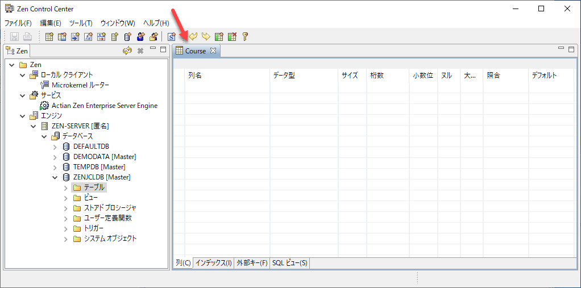Screen dimensions: 581x288
Task: Click the yellow redo arrow icon
Action: tap(206, 37)
